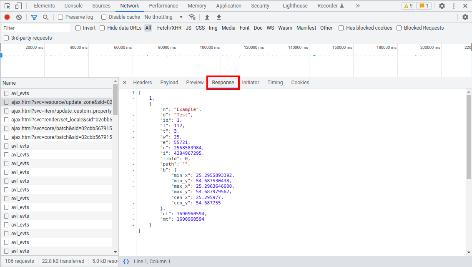The width and height of the screenshot is (472, 267).
Task: Click the inspect element picker icon
Action: point(7,6)
